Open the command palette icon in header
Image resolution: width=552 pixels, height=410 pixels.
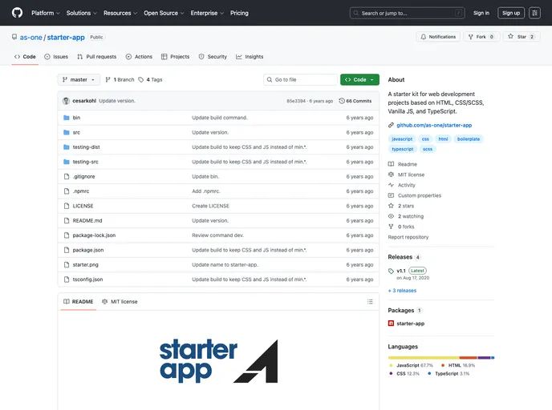click(x=534, y=13)
